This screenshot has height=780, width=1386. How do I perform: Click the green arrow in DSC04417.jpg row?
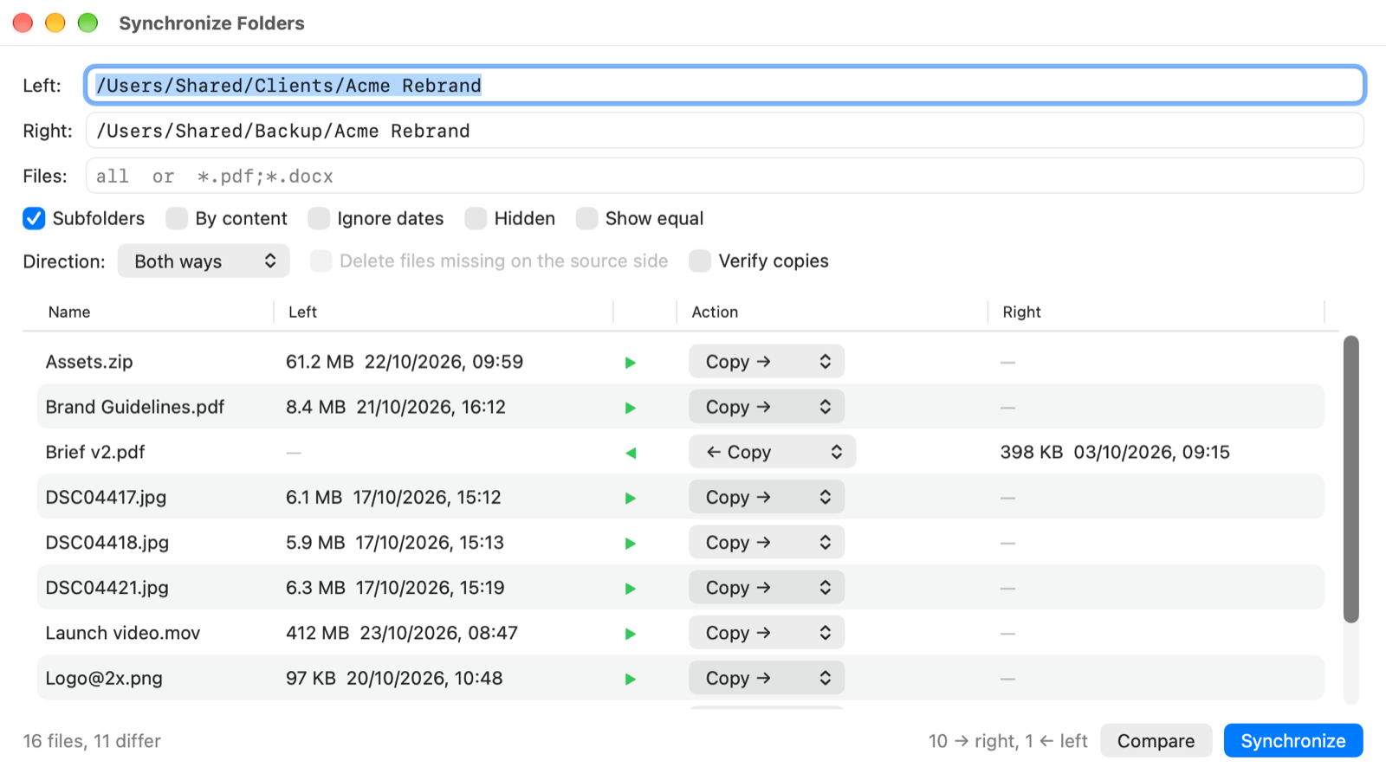631,499
